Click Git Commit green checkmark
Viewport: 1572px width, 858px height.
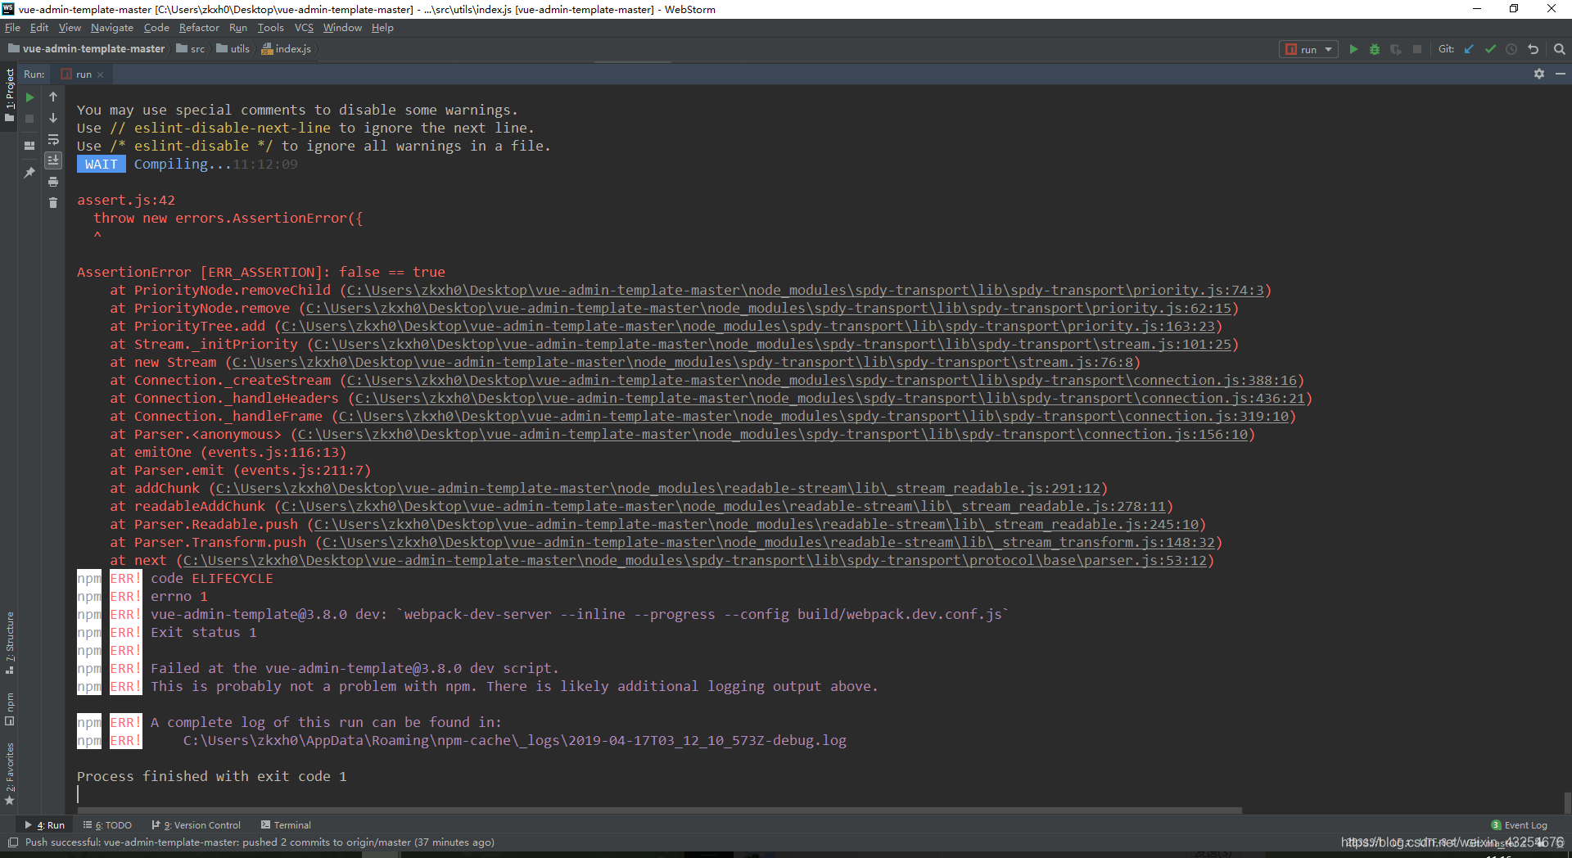point(1490,50)
